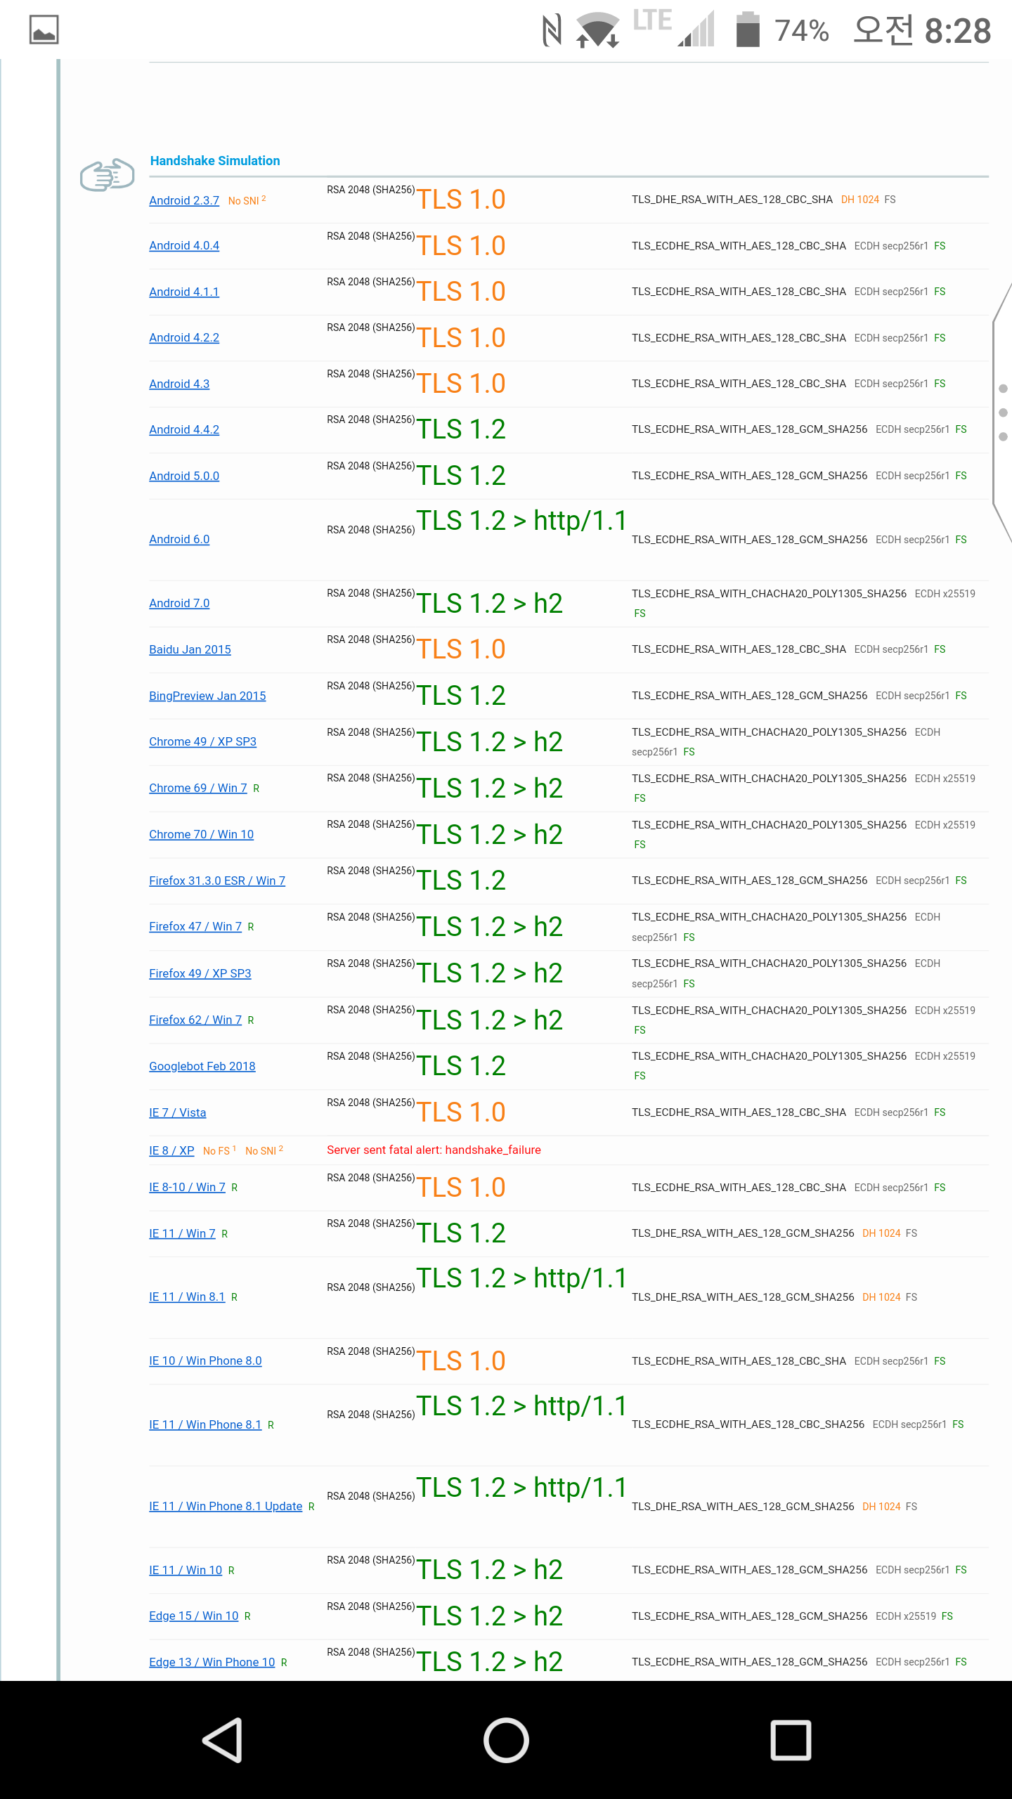Open the Android 4.0.4 link
The width and height of the screenshot is (1012, 1799).
184,245
